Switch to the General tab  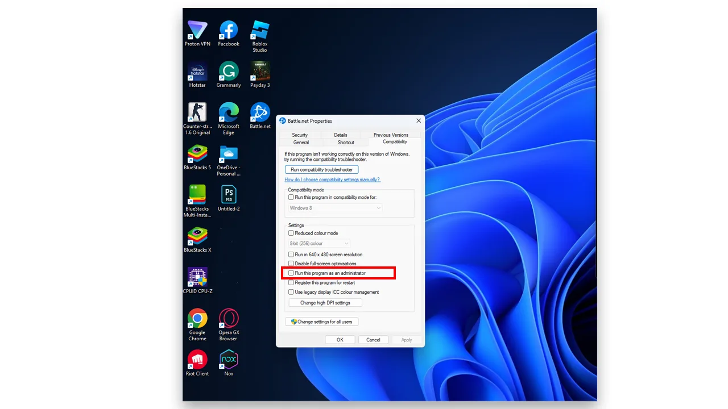pyautogui.click(x=301, y=143)
